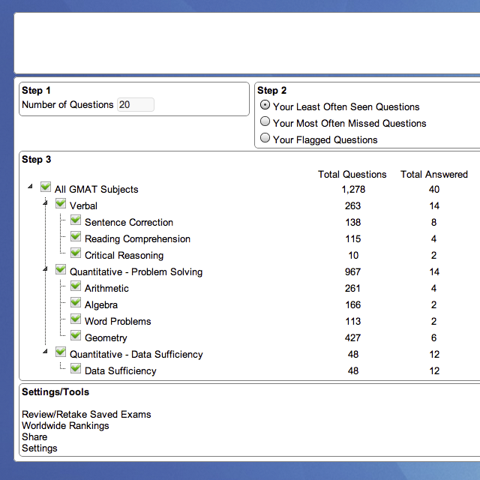Collapse the Verbal subtree arrow
480x480 pixels.
coord(45,202)
